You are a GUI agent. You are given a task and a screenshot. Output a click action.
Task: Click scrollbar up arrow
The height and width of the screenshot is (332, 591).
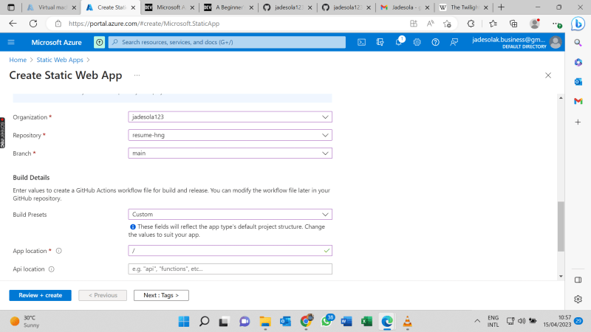561,98
